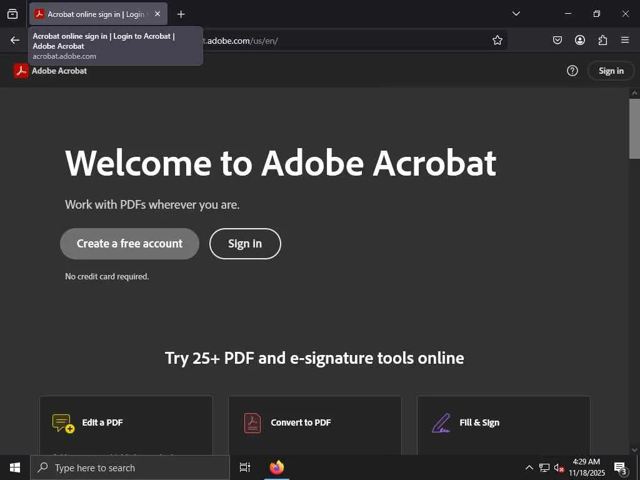Open a new browser tab

(x=181, y=14)
